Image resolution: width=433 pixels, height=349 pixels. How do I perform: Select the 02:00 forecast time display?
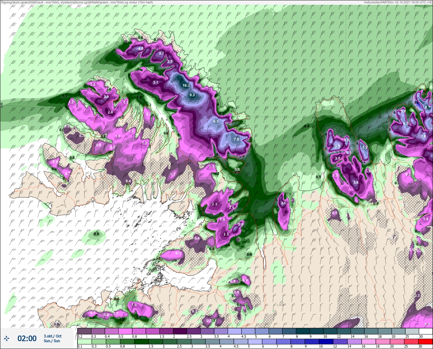27,338
